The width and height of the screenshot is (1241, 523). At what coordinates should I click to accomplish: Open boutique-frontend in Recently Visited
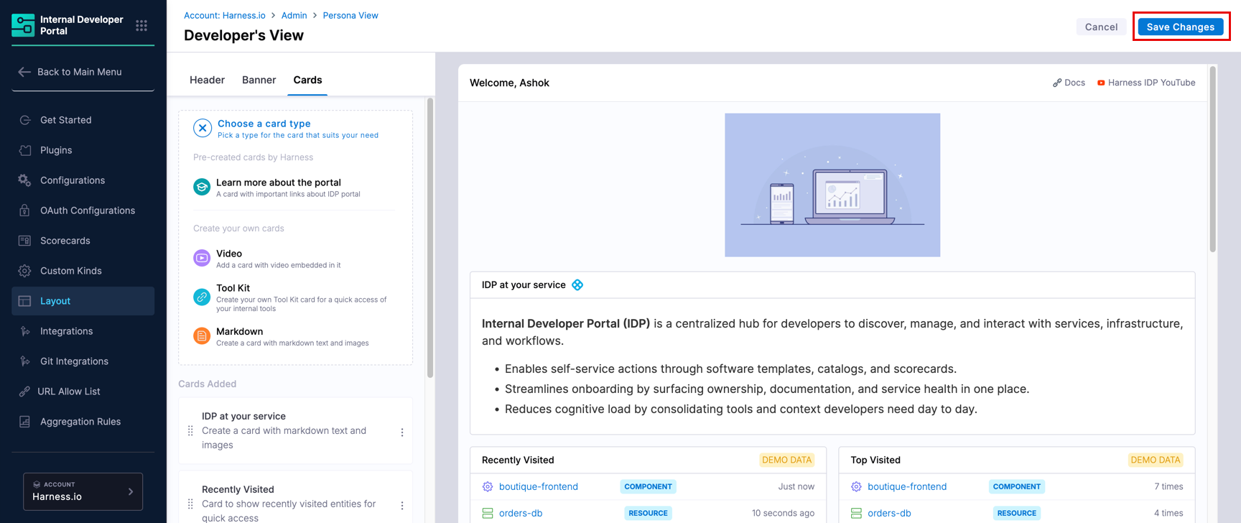click(539, 487)
